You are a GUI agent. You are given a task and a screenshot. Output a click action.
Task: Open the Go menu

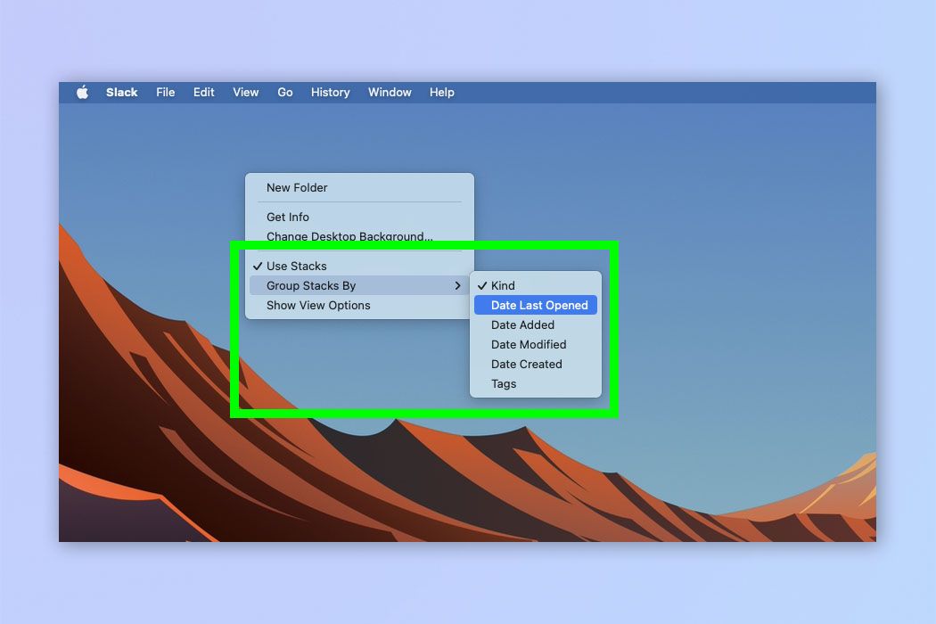[x=284, y=92]
